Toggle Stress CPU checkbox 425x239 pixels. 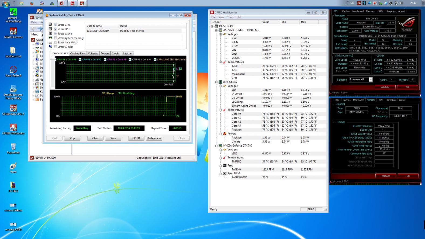(x=56, y=25)
